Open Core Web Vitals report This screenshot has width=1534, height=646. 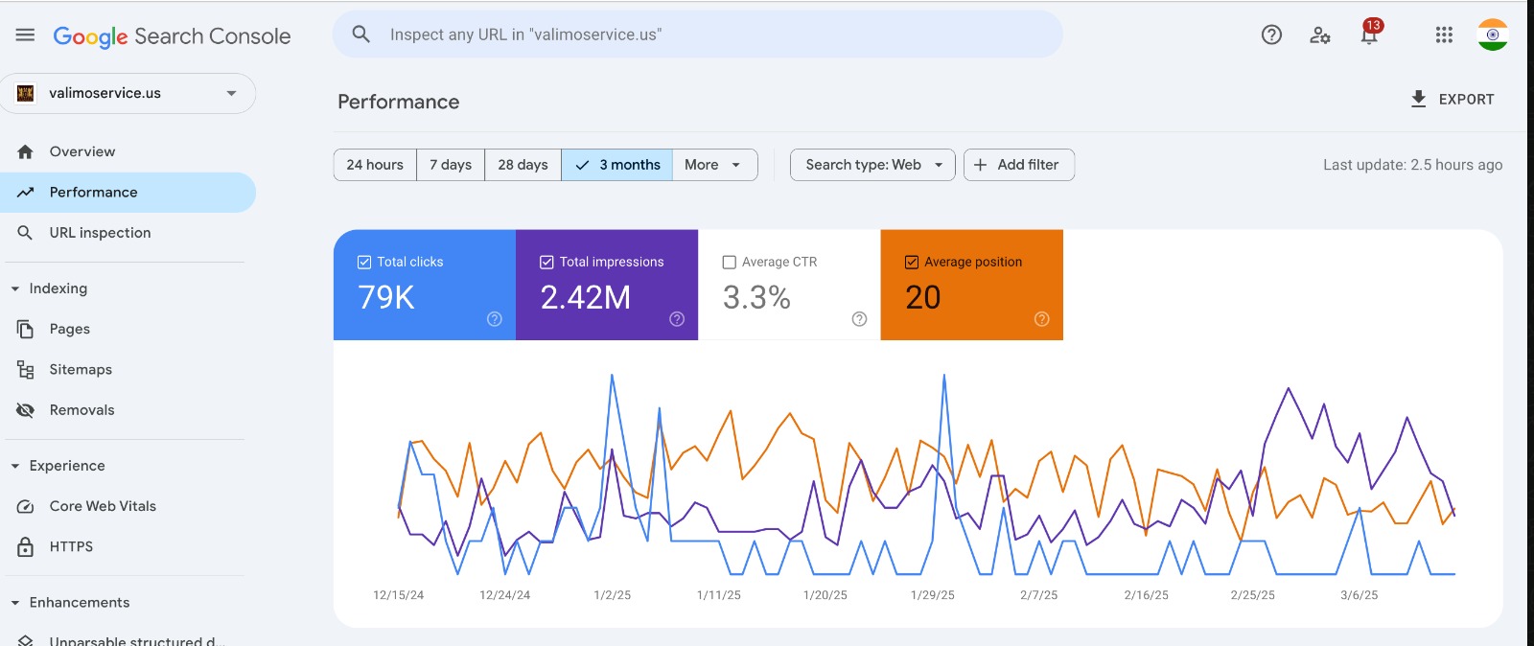(103, 506)
